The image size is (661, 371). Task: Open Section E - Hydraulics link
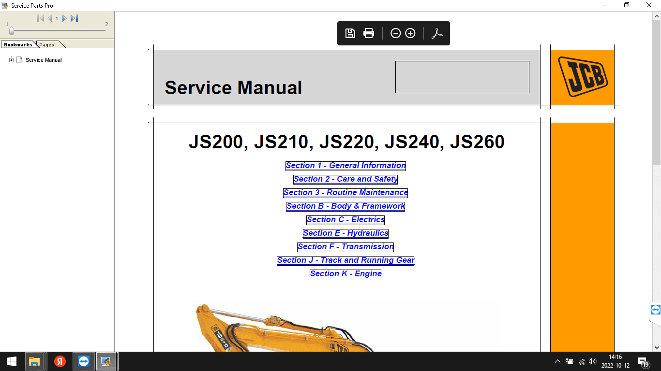[346, 233]
